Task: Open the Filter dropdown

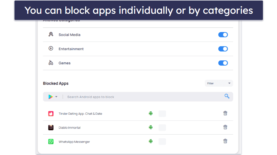Action: pos(219,83)
